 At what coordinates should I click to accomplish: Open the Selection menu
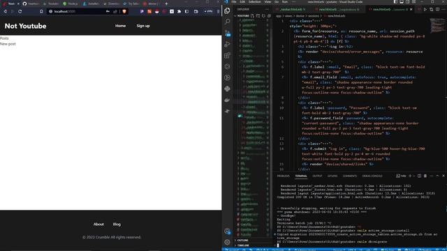click(254, 1)
